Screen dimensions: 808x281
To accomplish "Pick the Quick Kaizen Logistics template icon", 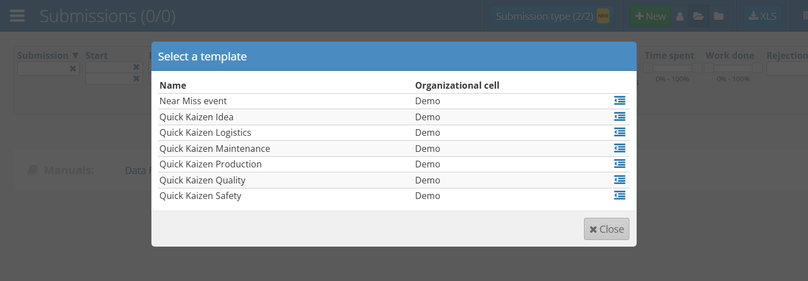I will (x=619, y=132).
